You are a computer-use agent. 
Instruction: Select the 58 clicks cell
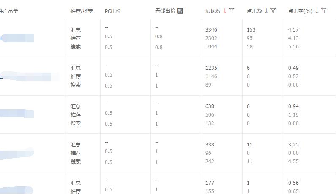(250, 47)
